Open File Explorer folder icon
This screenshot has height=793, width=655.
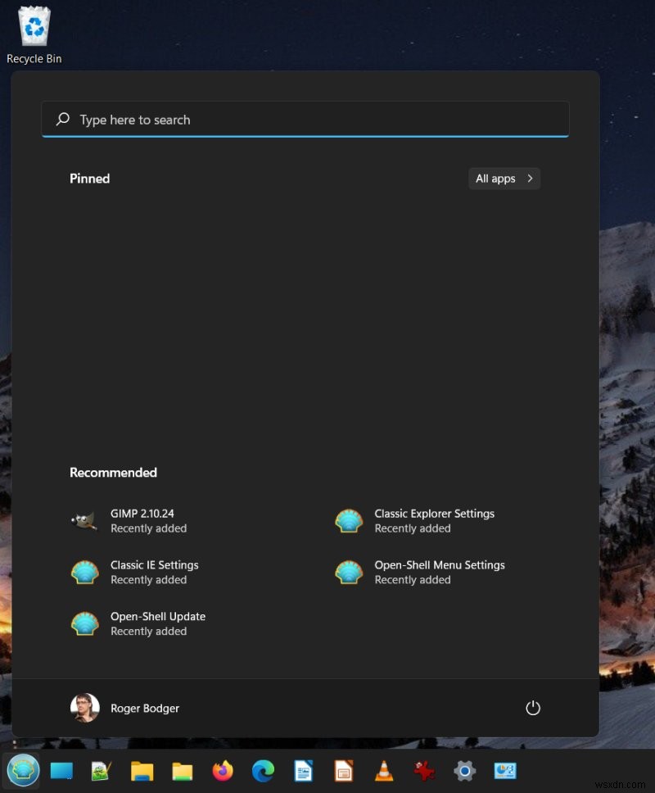coord(141,771)
